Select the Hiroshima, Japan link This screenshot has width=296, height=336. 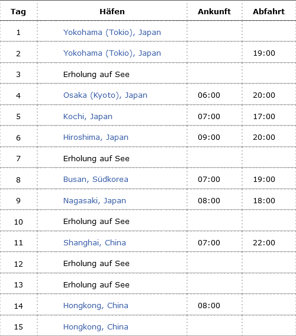[x=96, y=137]
